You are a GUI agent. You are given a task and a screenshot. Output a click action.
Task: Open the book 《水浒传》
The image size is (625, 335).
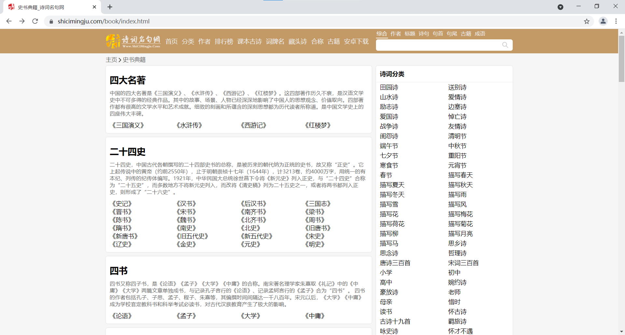(x=189, y=125)
